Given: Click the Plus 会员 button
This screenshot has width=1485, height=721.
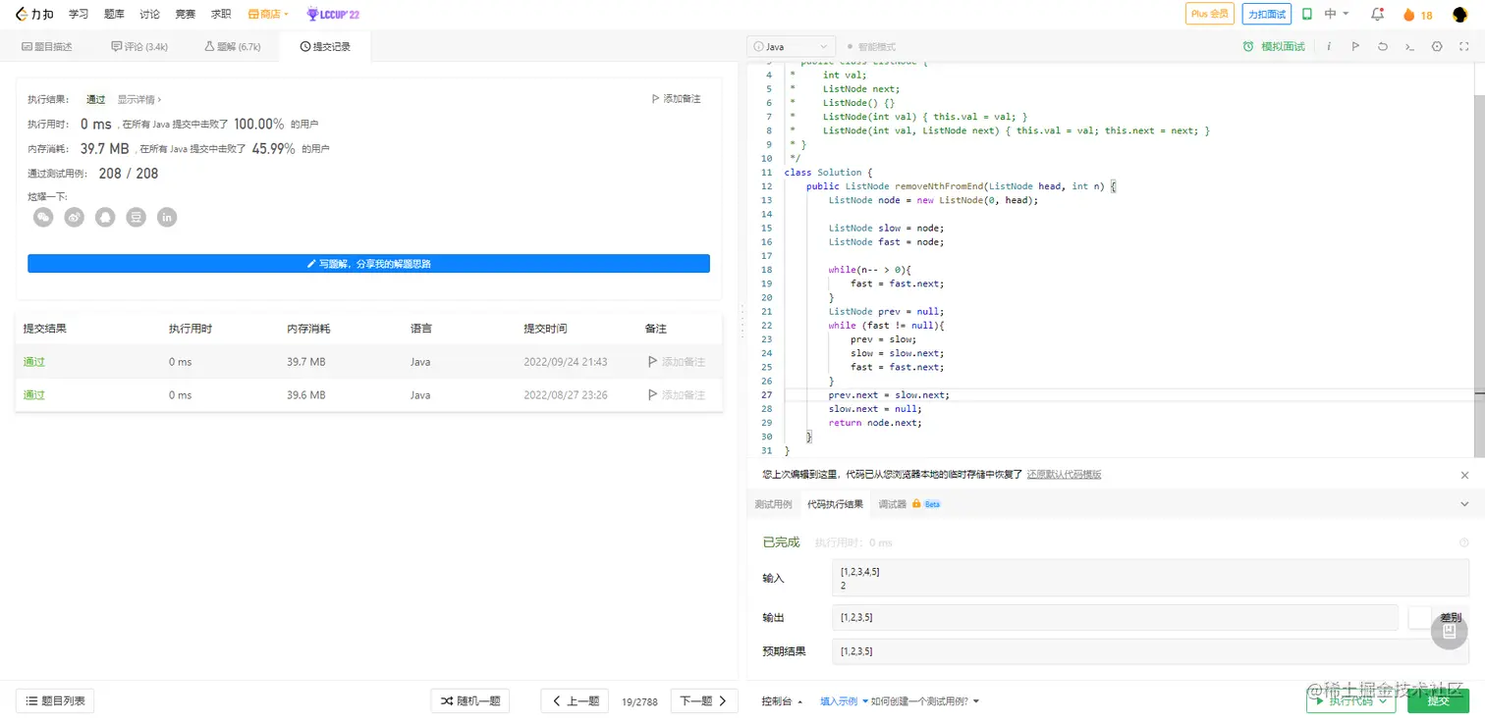Looking at the screenshot, I should point(1209,15).
